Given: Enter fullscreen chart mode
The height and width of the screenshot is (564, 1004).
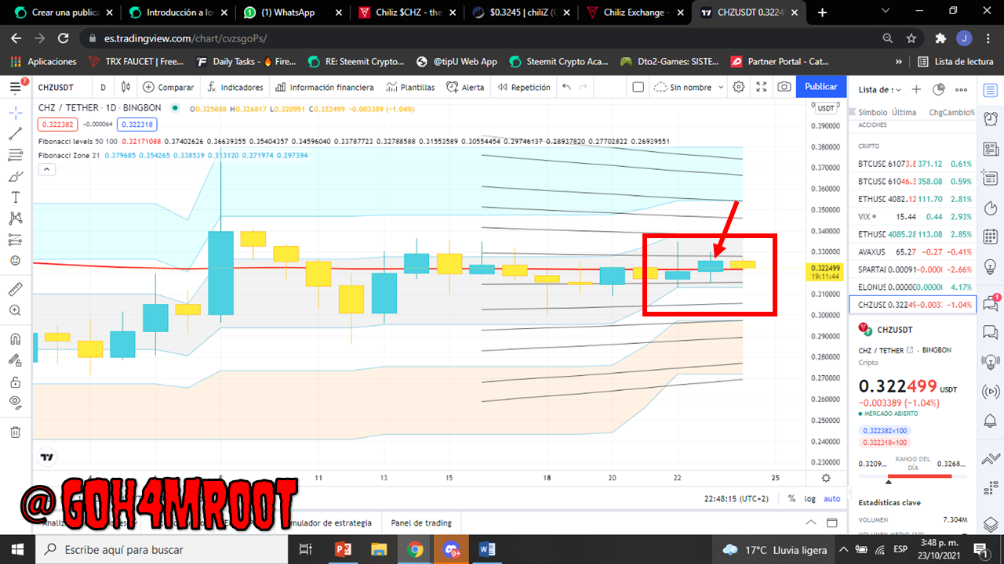Looking at the screenshot, I should click(x=761, y=87).
